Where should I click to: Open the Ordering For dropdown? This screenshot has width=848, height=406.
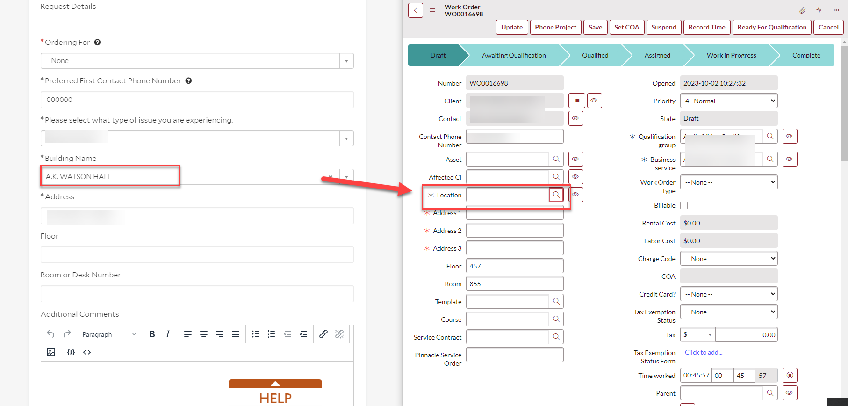(346, 61)
